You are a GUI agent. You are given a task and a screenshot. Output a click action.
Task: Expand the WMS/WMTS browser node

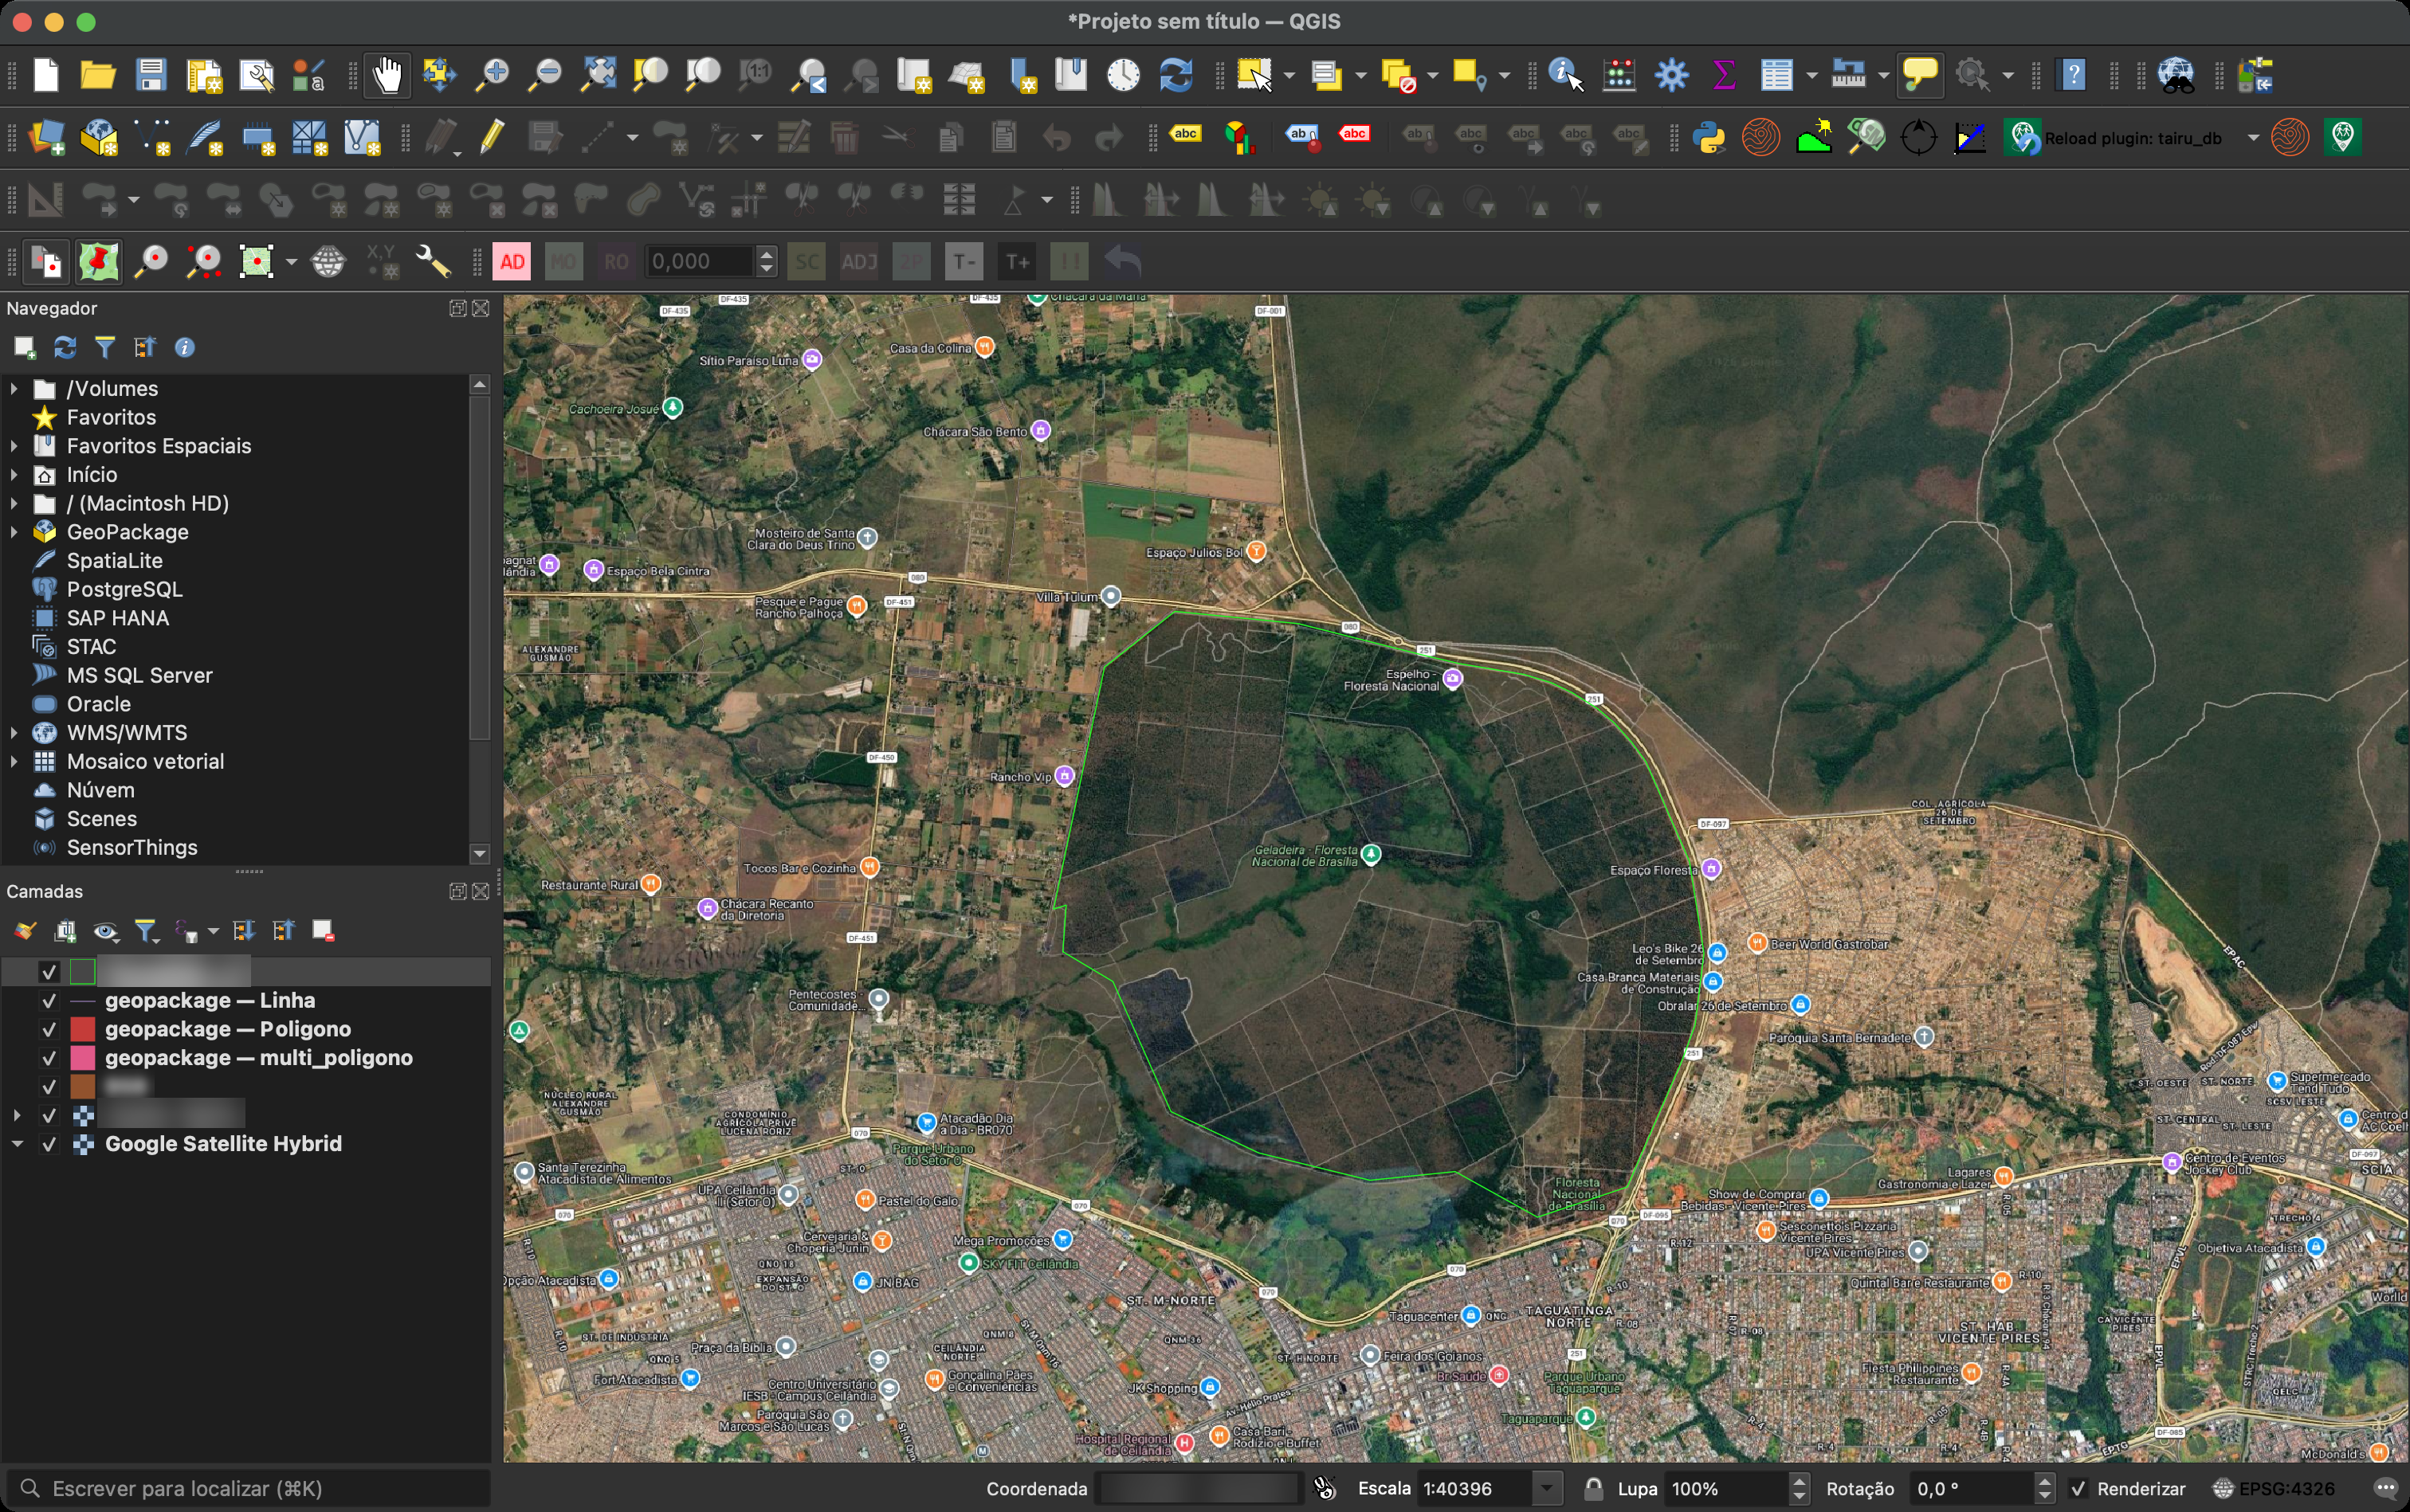pos(14,733)
